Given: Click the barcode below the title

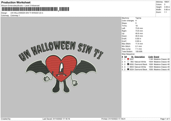Looking at the screenshot, I should point(29,10).
